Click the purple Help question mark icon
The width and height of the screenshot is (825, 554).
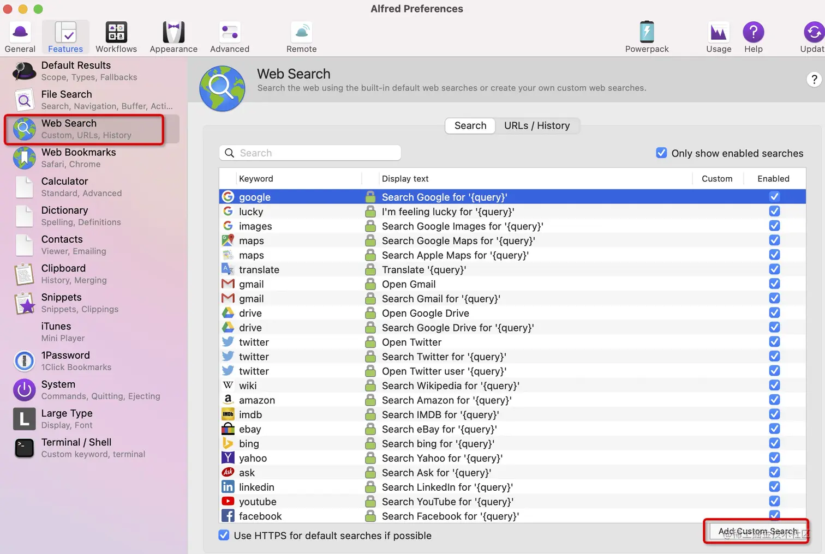[x=754, y=32]
